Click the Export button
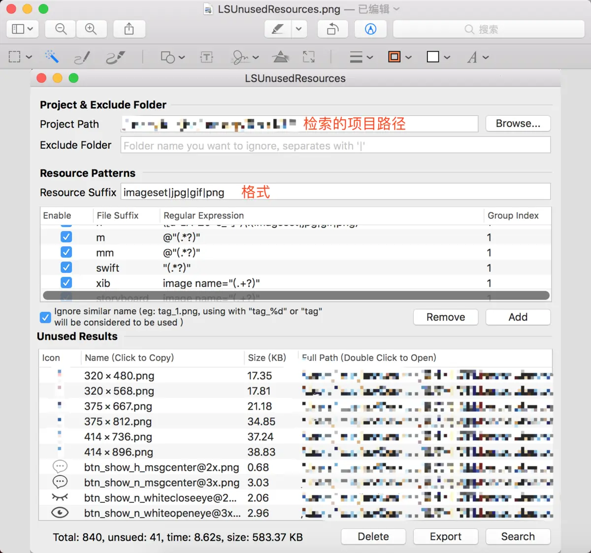591x553 pixels. [446, 537]
